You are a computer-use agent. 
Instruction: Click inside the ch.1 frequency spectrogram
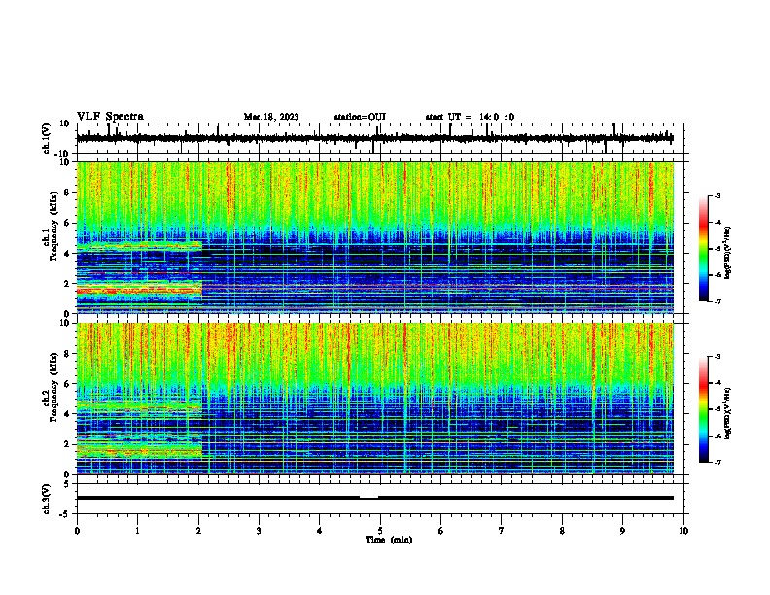pos(375,237)
